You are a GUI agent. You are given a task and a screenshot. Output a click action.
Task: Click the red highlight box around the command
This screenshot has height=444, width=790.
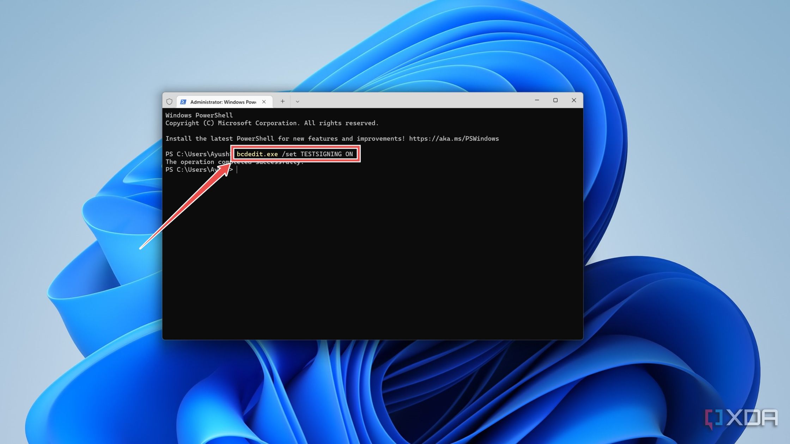295,146
